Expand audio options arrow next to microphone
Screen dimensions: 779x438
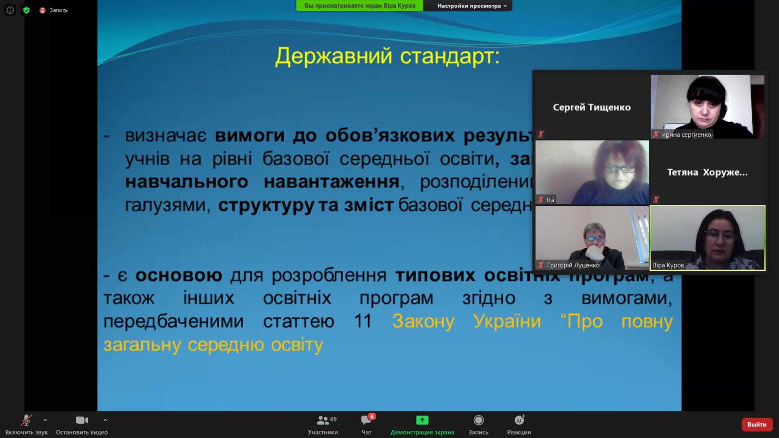click(x=45, y=420)
